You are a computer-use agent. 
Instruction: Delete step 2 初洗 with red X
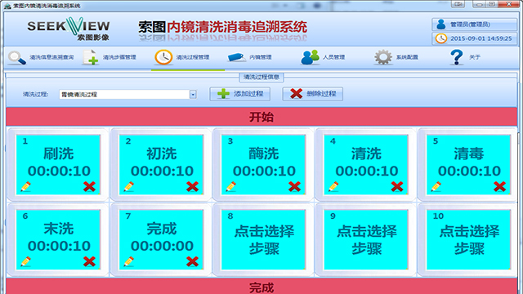[x=193, y=187]
